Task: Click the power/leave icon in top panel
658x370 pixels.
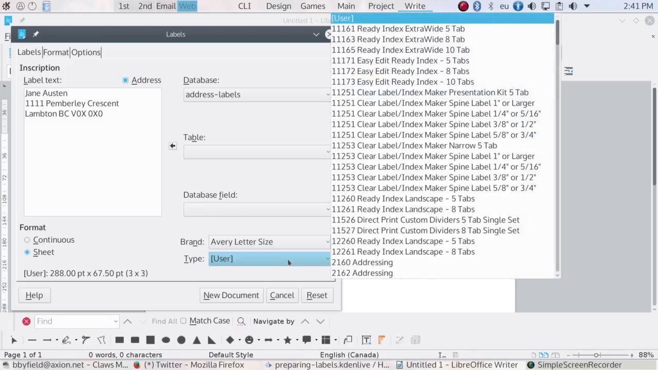Action: click(x=32, y=6)
